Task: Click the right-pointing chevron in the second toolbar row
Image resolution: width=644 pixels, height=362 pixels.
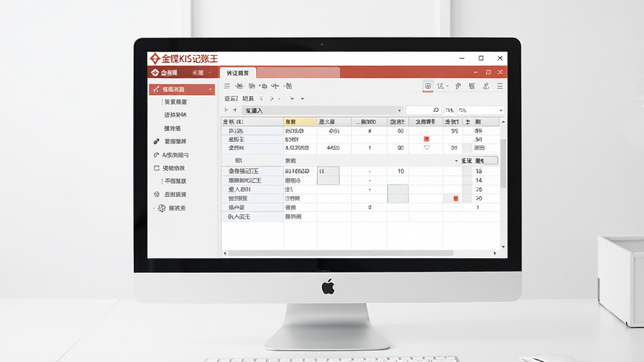Action: (272, 99)
